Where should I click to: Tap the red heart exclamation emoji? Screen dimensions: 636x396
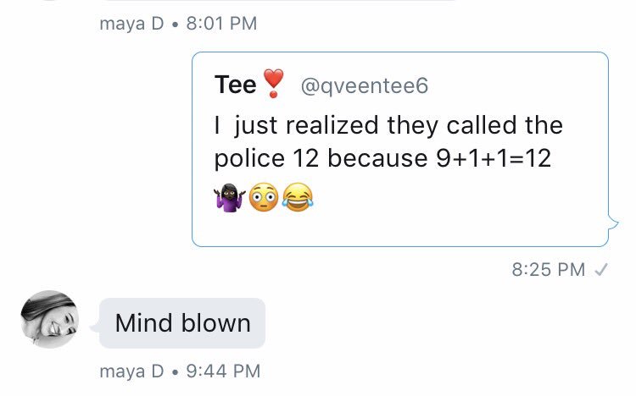pyautogui.click(x=273, y=84)
